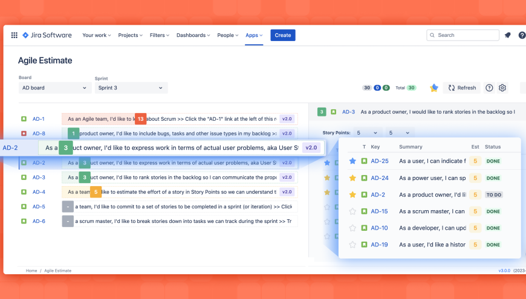Expand the Dashboards menu
Image resolution: width=526 pixels, height=299 pixels.
(x=193, y=35)
